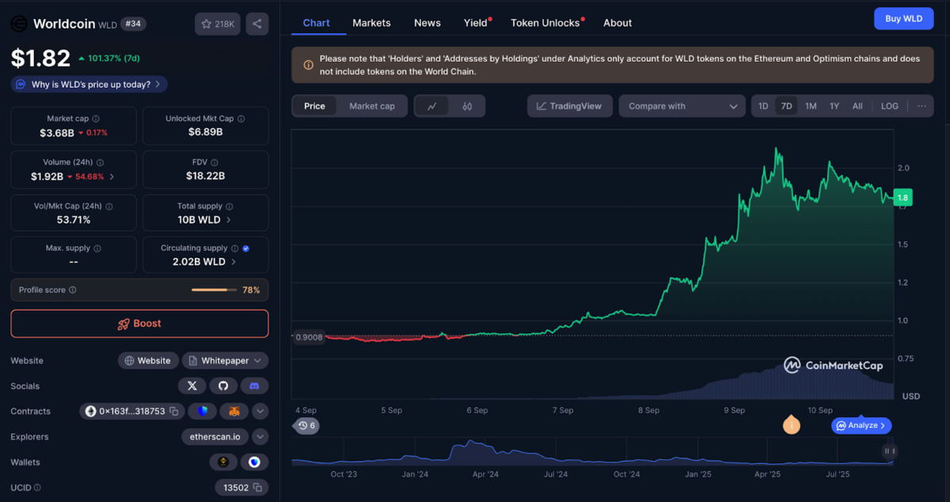The height and width of the screenshot is (502, 950).
Task: Open the TradingView chart button
Action: click(569, 106)
